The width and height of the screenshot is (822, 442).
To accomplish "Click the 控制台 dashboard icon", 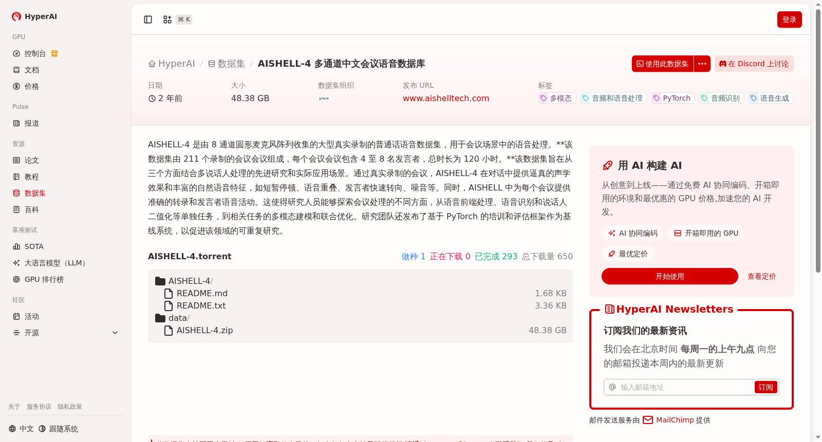I will [x=16, y=53].
